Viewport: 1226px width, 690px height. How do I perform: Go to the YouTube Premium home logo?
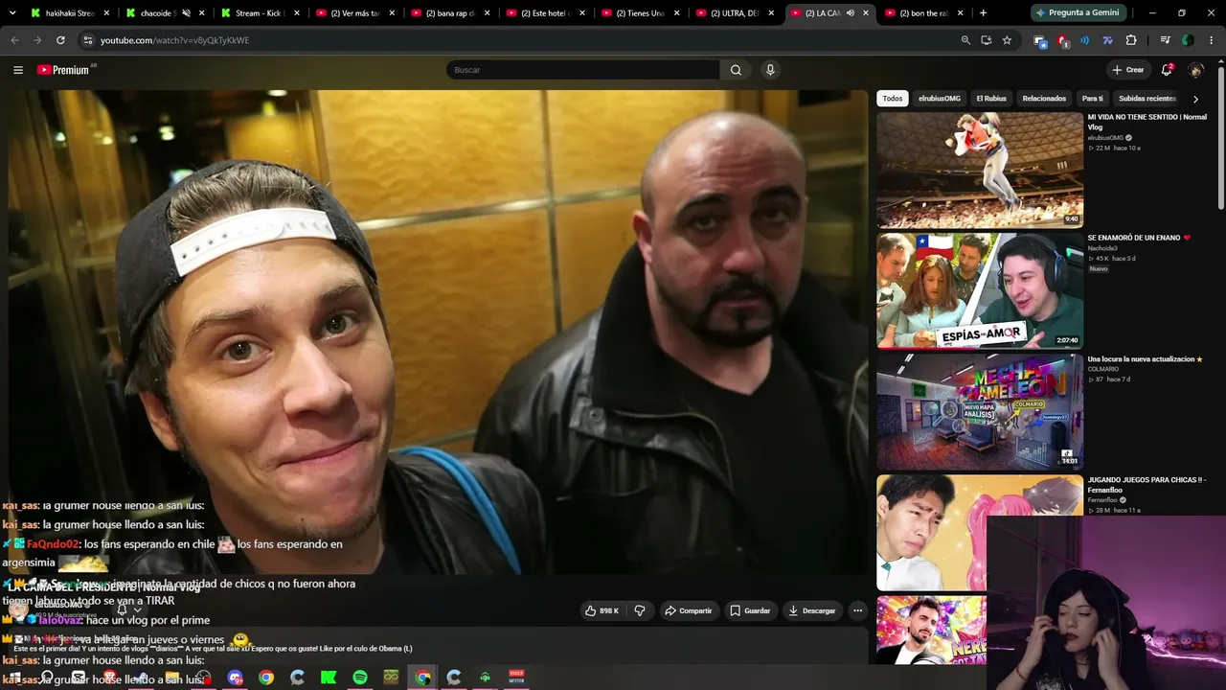point(63,70)
